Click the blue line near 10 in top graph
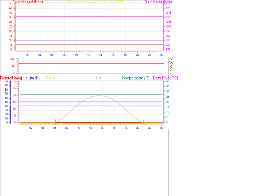Viewport: 275px width, 196px height. pyautogui.click(x=90, y=40)
